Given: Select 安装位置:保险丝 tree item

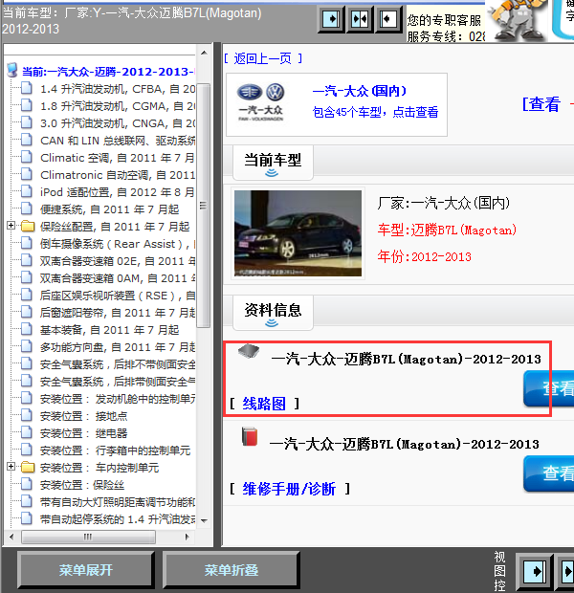Looking at the screenshot, I should [81, 485].
